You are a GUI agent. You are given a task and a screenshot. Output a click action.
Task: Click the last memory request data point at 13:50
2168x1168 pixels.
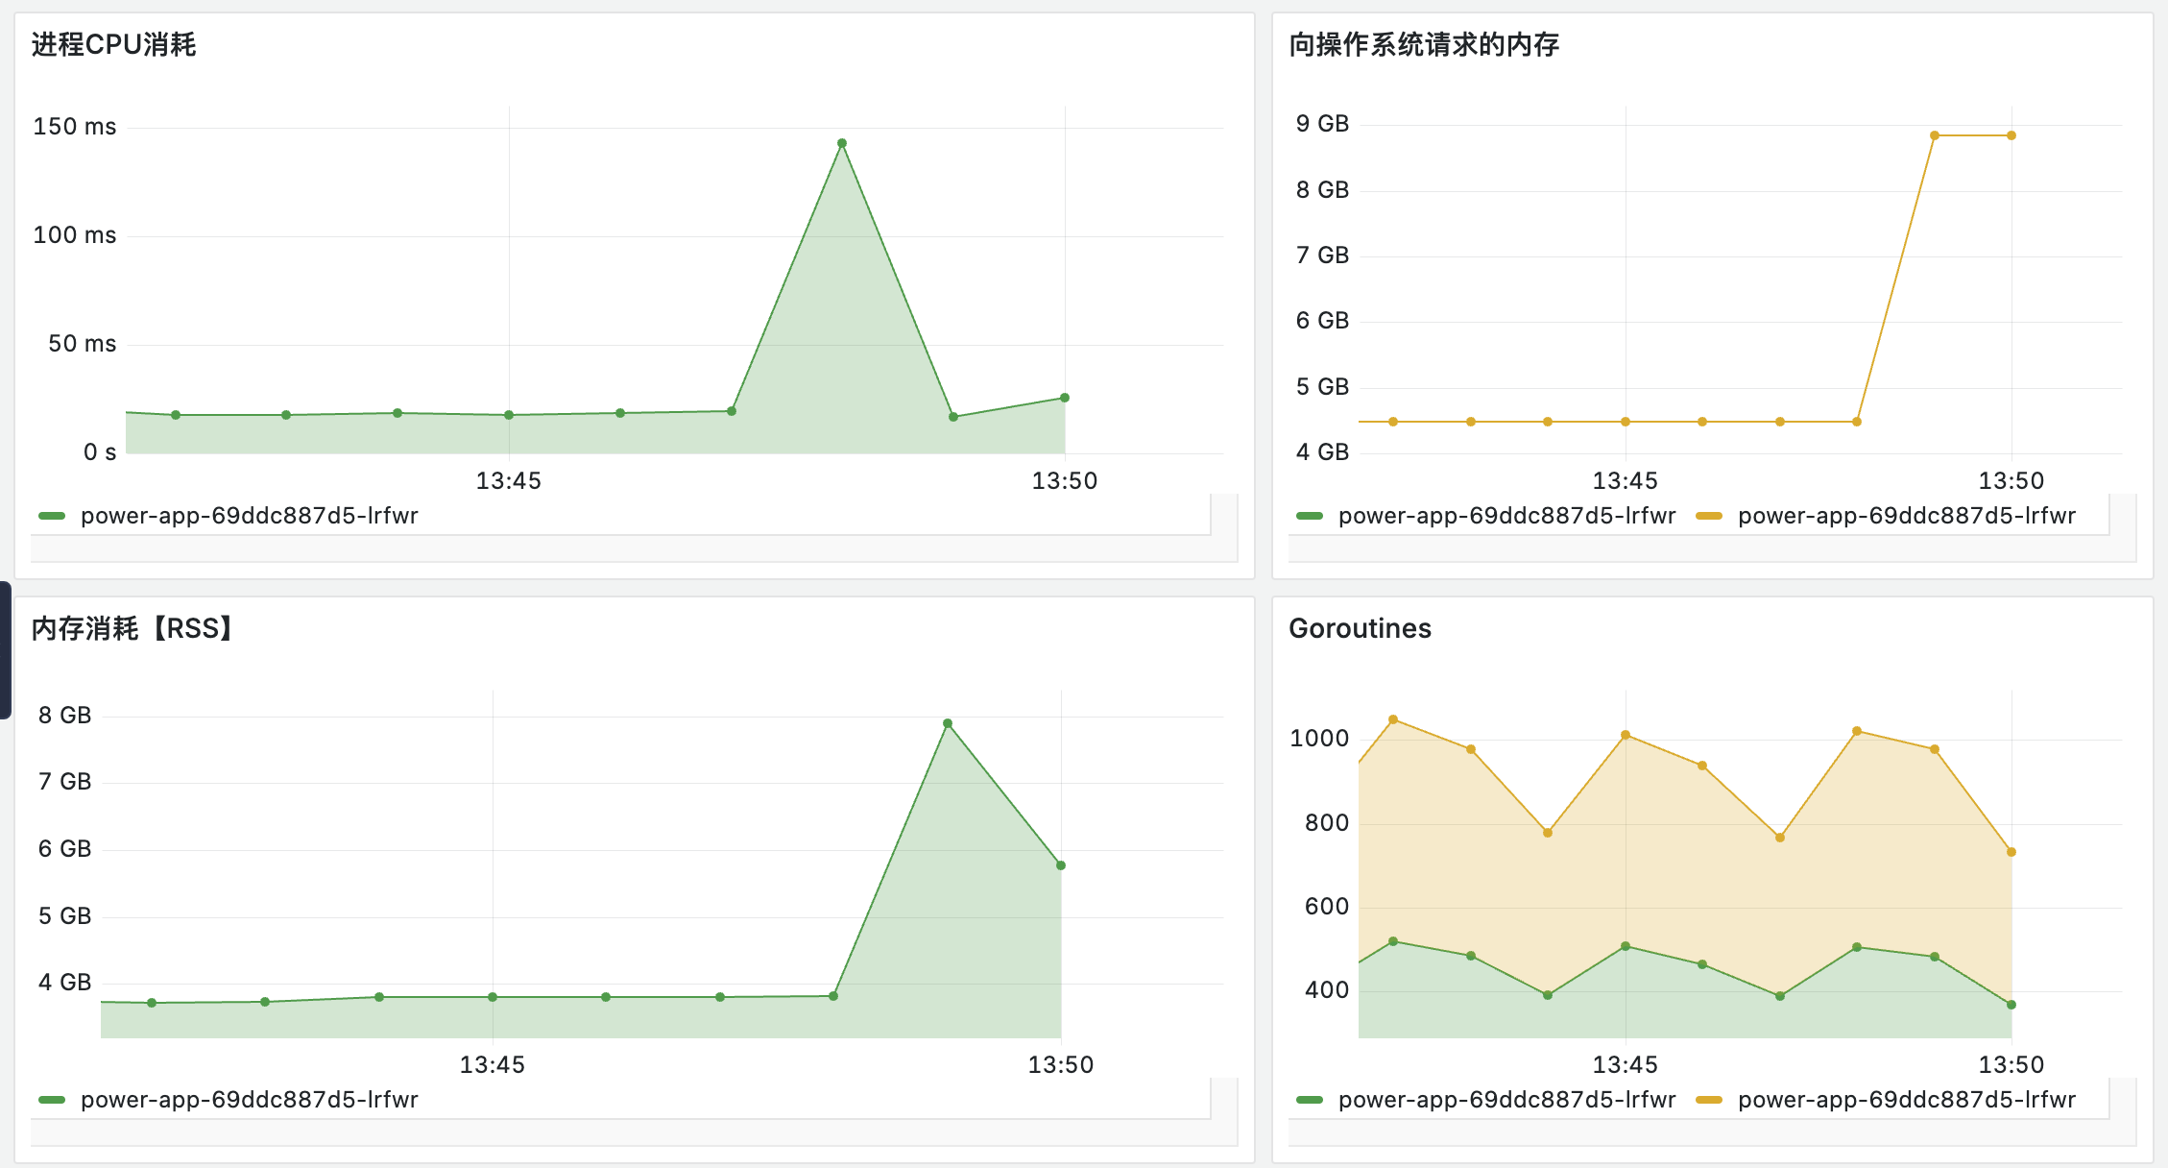2011,135
